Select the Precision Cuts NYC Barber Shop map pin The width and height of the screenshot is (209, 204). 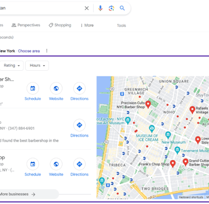(148, 104)
